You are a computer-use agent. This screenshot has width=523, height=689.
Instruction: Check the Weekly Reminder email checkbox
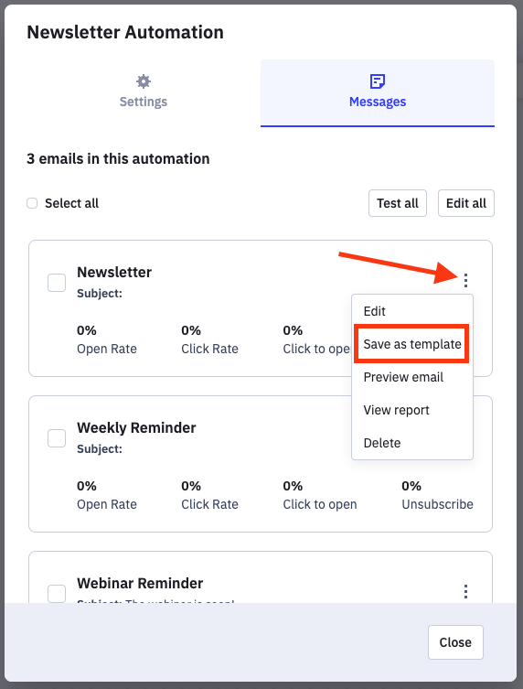57,438
